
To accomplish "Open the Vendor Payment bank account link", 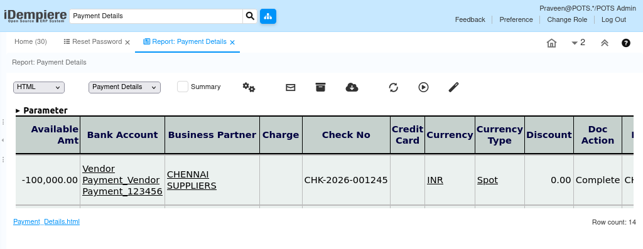I will pyautogui.click(x=122, y=180).
